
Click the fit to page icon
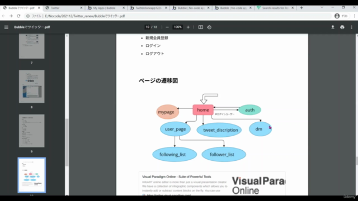click(x=200, y=27)
